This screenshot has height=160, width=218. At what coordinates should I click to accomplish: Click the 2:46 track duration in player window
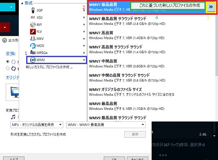pyautogui.click(x=203, y=134)
